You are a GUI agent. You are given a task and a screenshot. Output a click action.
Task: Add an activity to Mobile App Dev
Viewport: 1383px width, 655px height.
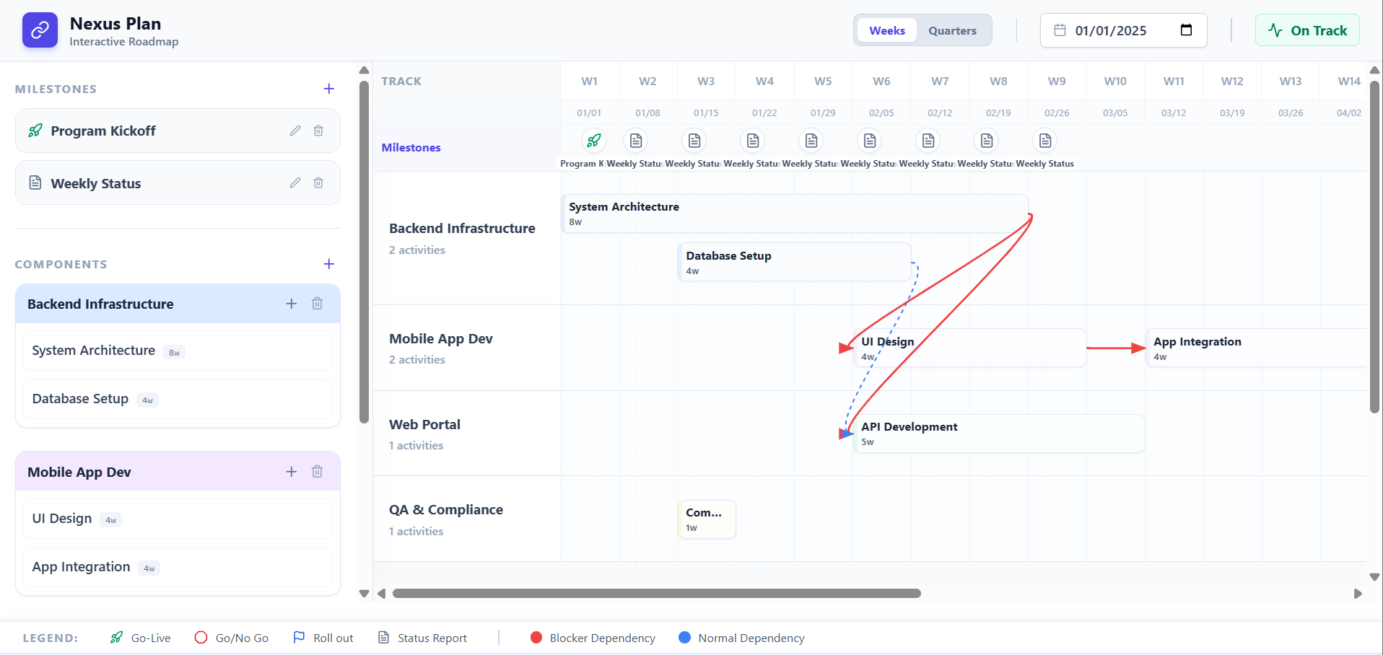[292, 472]
